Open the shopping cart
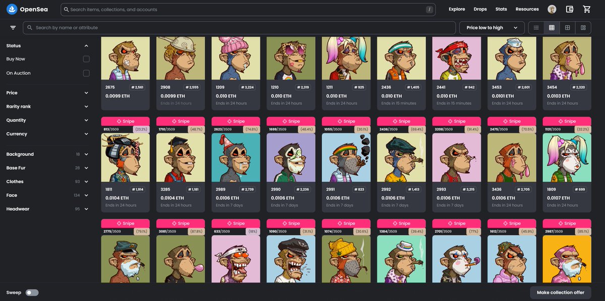The image size is (605, 301). tap(586, 9)
